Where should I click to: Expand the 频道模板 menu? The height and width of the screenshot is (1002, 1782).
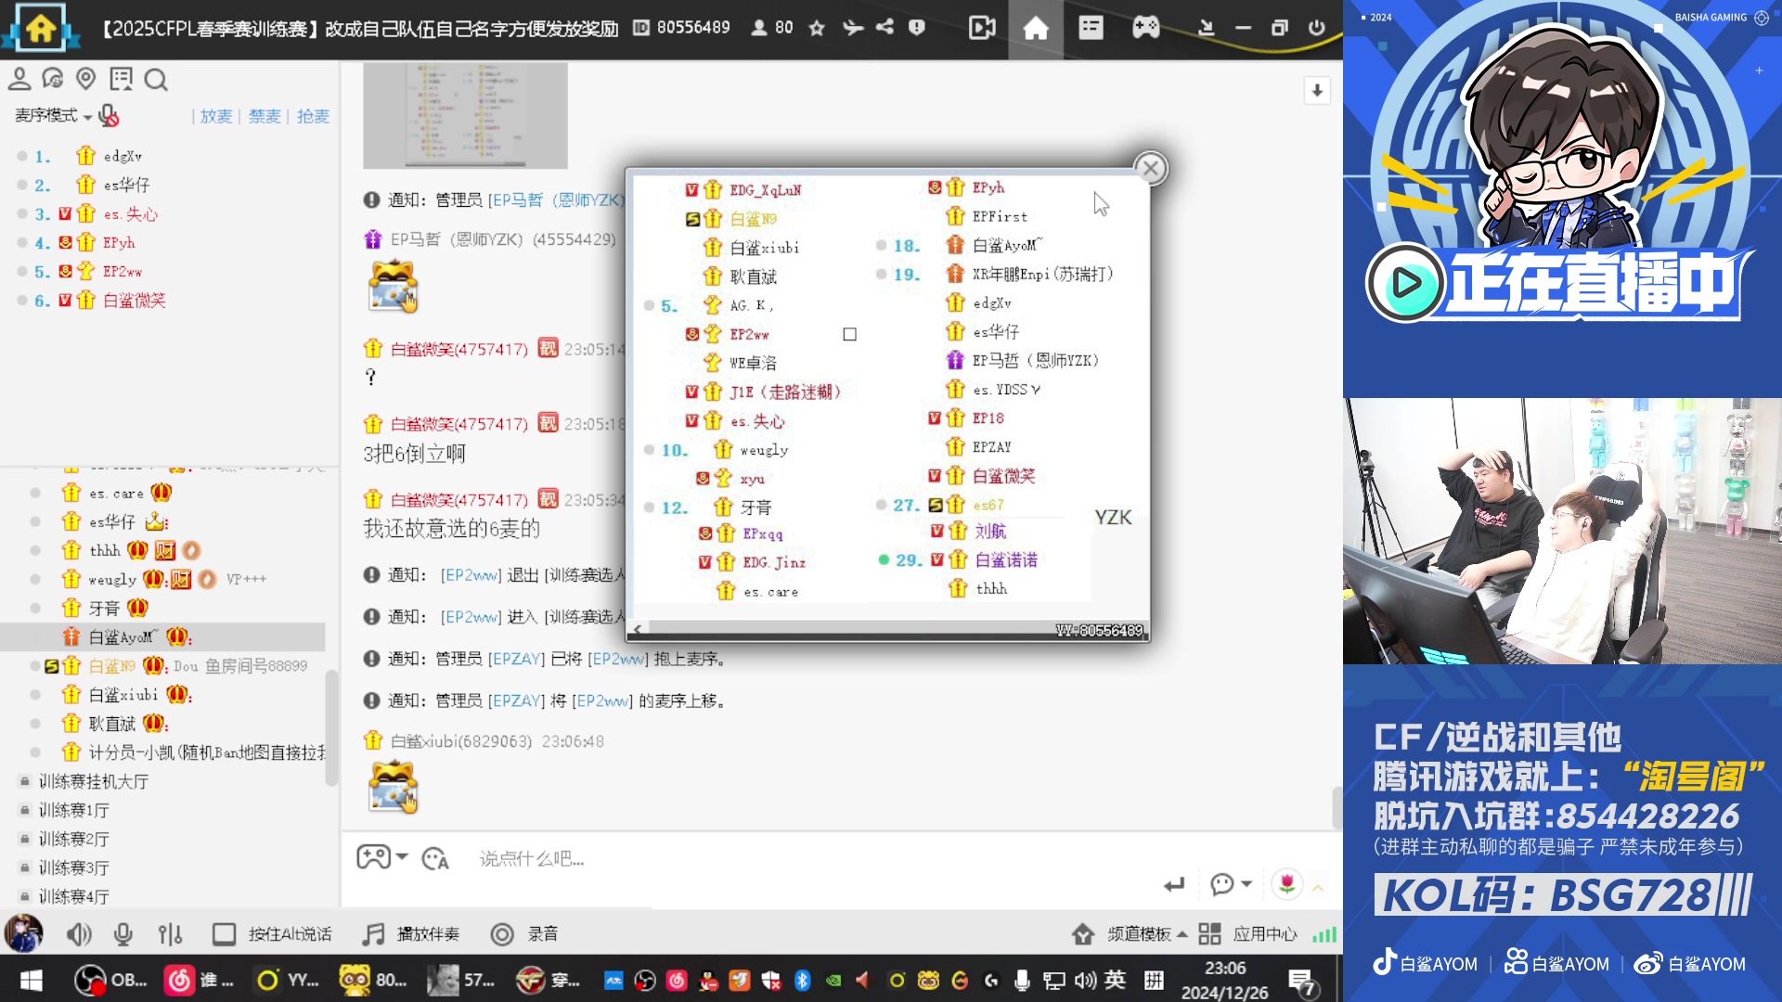pyautogui.click(x=1130, y=934)
